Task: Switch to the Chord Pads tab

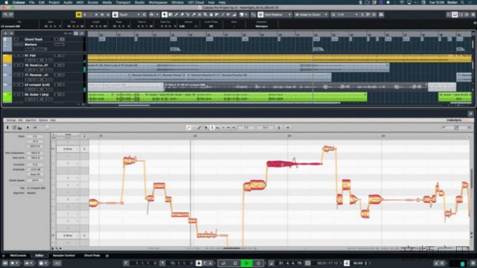Action: [x=92, y=255]
